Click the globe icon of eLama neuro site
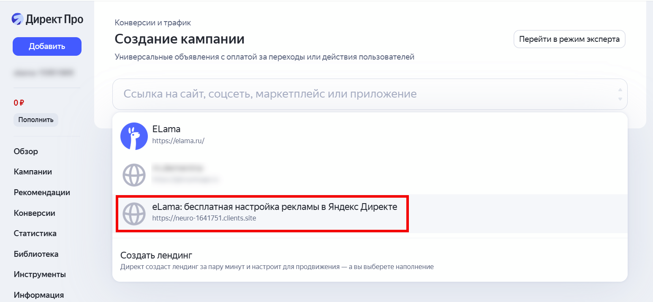This screenshot has width=653, height=302. pos(134,214)
